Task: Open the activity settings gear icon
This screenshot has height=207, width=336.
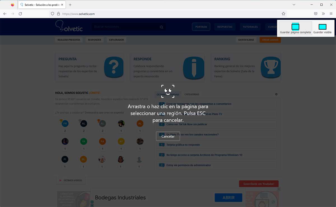Action: pos(276,94)
